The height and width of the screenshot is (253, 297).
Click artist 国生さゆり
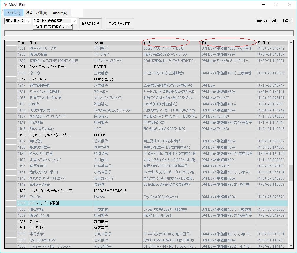coord(101,147)
